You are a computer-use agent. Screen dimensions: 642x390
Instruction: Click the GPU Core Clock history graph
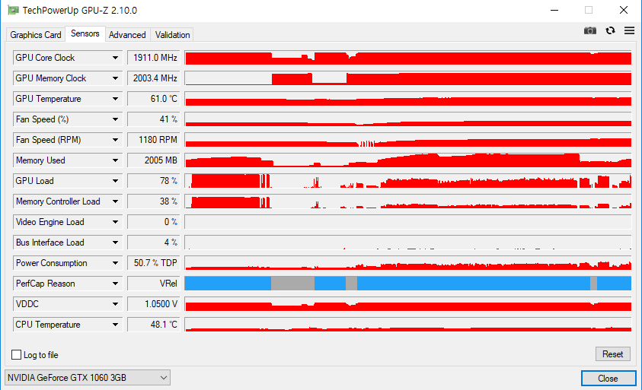pos(407,58)
